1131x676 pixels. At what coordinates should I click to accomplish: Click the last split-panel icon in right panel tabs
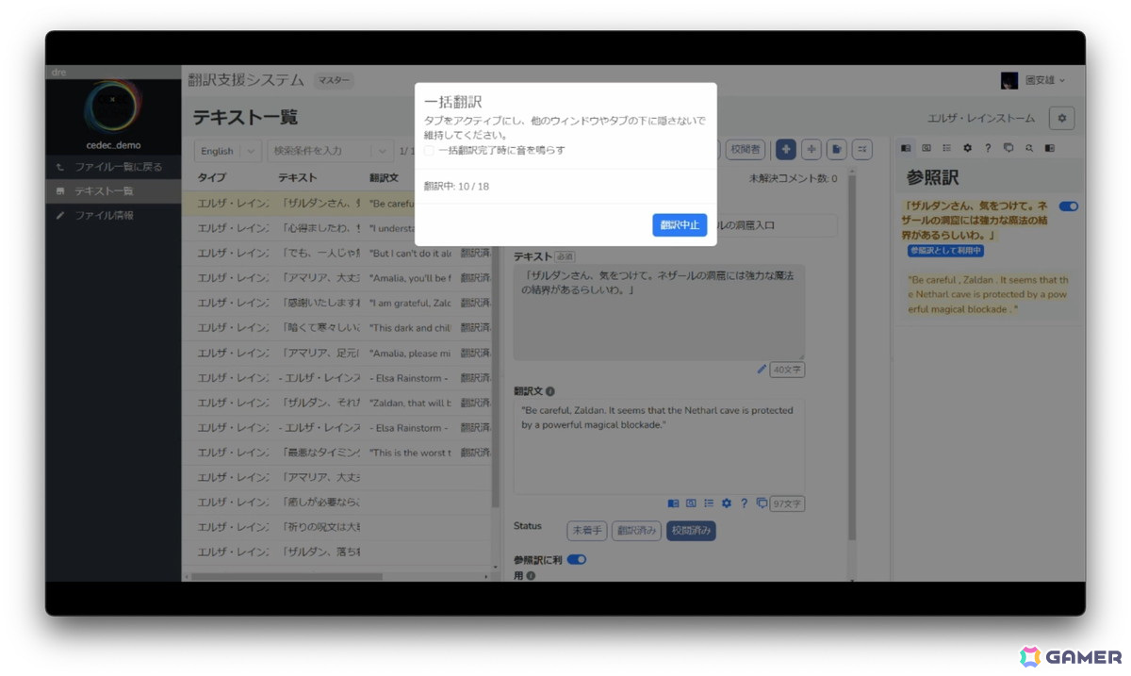pyautogui.click(x=1050, y=148)
